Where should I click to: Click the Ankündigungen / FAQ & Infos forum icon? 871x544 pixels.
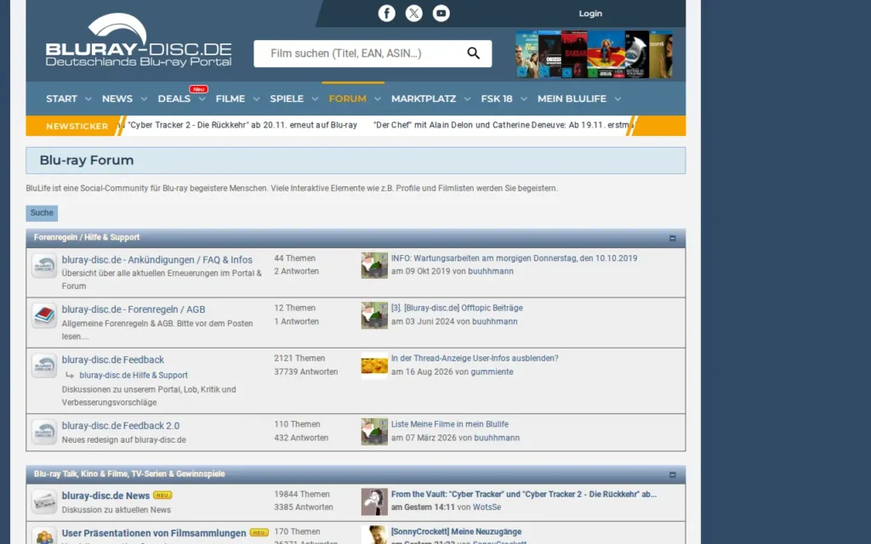(x=44, y=265)
